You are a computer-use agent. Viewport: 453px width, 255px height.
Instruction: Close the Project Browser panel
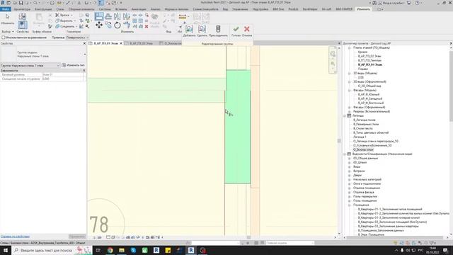[451, 43]
